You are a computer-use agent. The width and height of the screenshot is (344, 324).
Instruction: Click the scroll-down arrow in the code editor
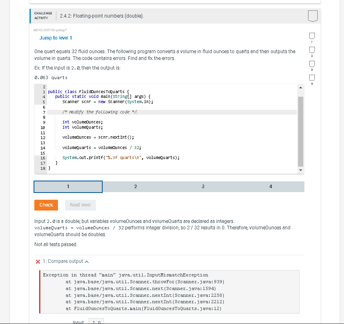click(300, 170)
